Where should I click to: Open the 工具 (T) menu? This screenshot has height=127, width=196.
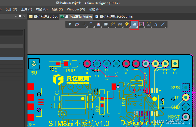26,9
